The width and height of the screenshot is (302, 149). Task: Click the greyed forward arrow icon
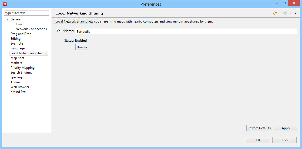coord(285,13)
